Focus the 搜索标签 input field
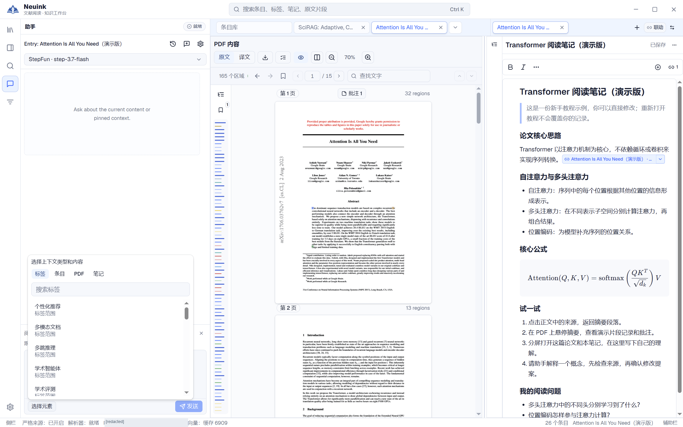Screen dimensions: 683x427 [111, 290]
